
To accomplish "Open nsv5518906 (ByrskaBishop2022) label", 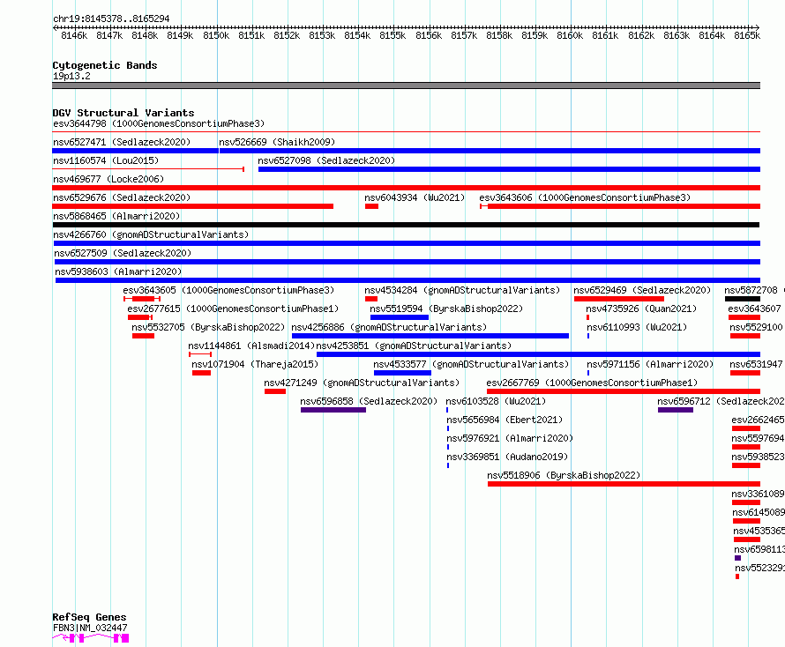I will pos(564,475).
